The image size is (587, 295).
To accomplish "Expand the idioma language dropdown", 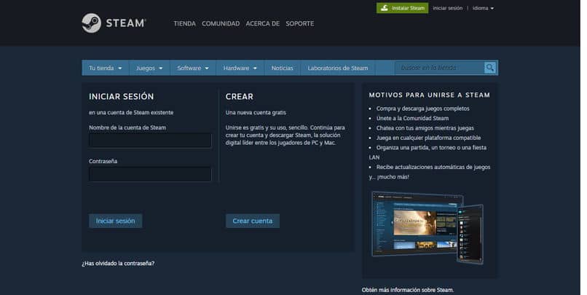I will pos(483,8).
